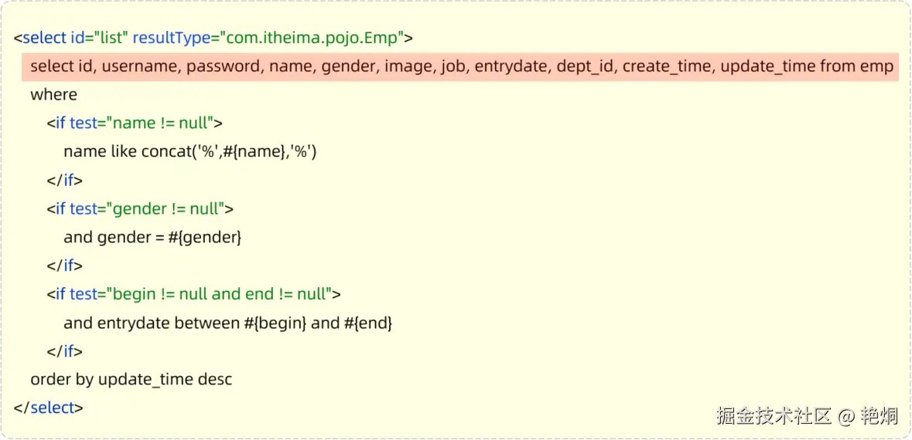Viewport: 912px width, 440px height.
Task: Click the "where" keyword line
Action: pyautogui.click(x=53, y=95)
